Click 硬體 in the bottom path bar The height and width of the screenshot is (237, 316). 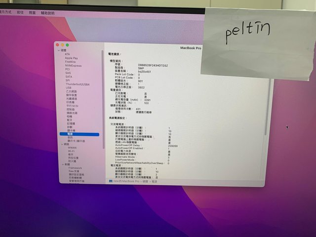pos(145,182)
